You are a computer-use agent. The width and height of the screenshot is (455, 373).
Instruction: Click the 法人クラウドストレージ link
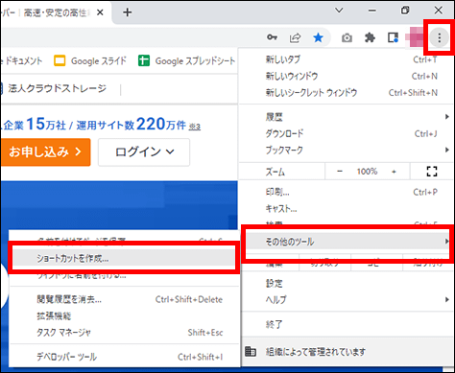click(57, 88)
